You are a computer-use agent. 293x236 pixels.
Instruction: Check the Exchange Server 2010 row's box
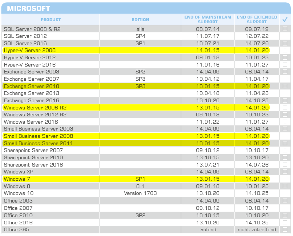click(285, 86)
